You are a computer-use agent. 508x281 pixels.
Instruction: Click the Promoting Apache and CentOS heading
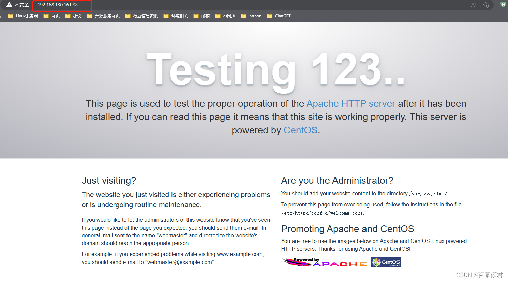347,229
